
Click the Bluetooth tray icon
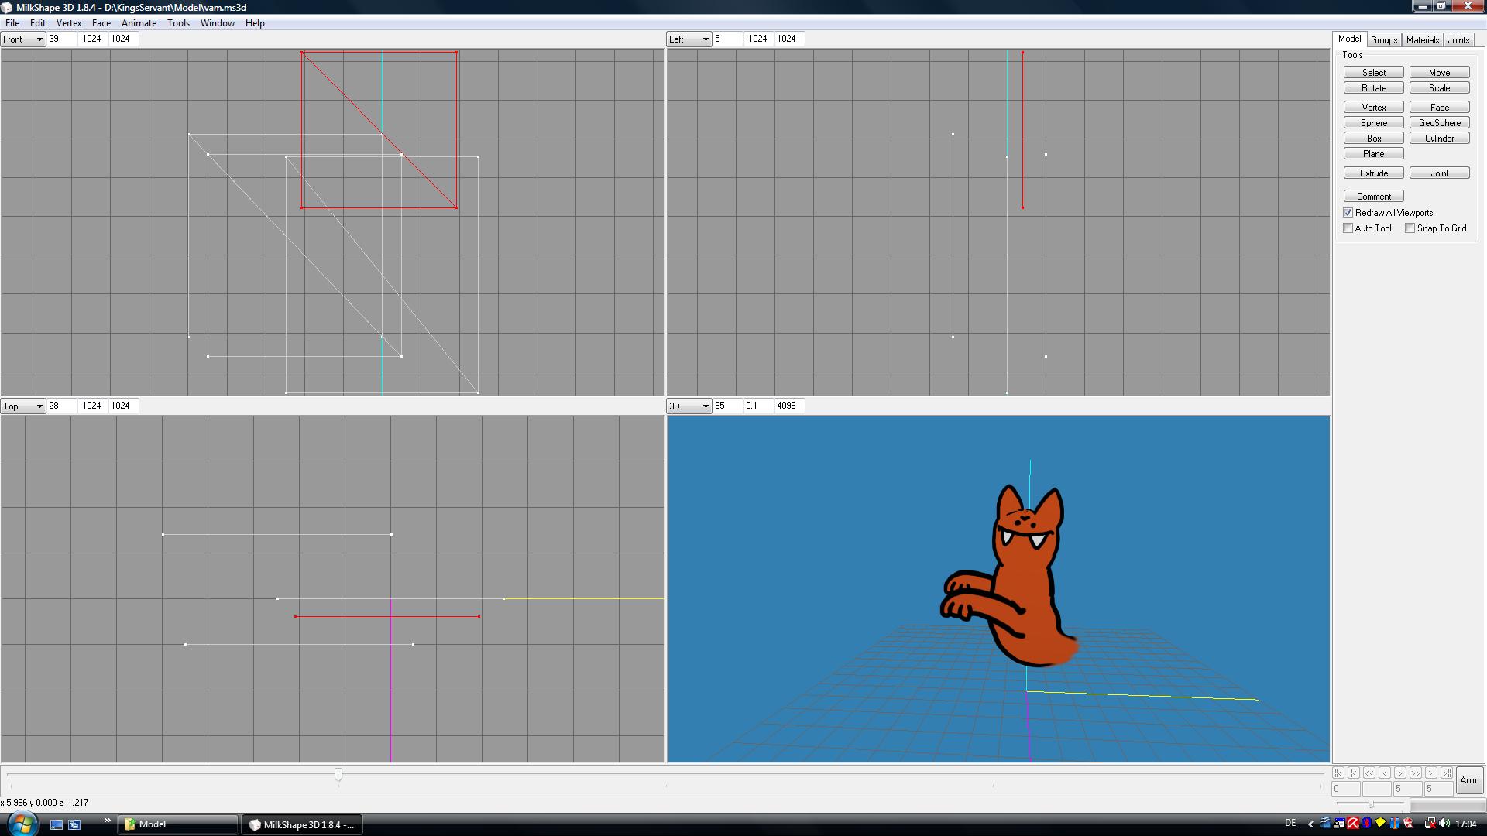coord(1367,824)
